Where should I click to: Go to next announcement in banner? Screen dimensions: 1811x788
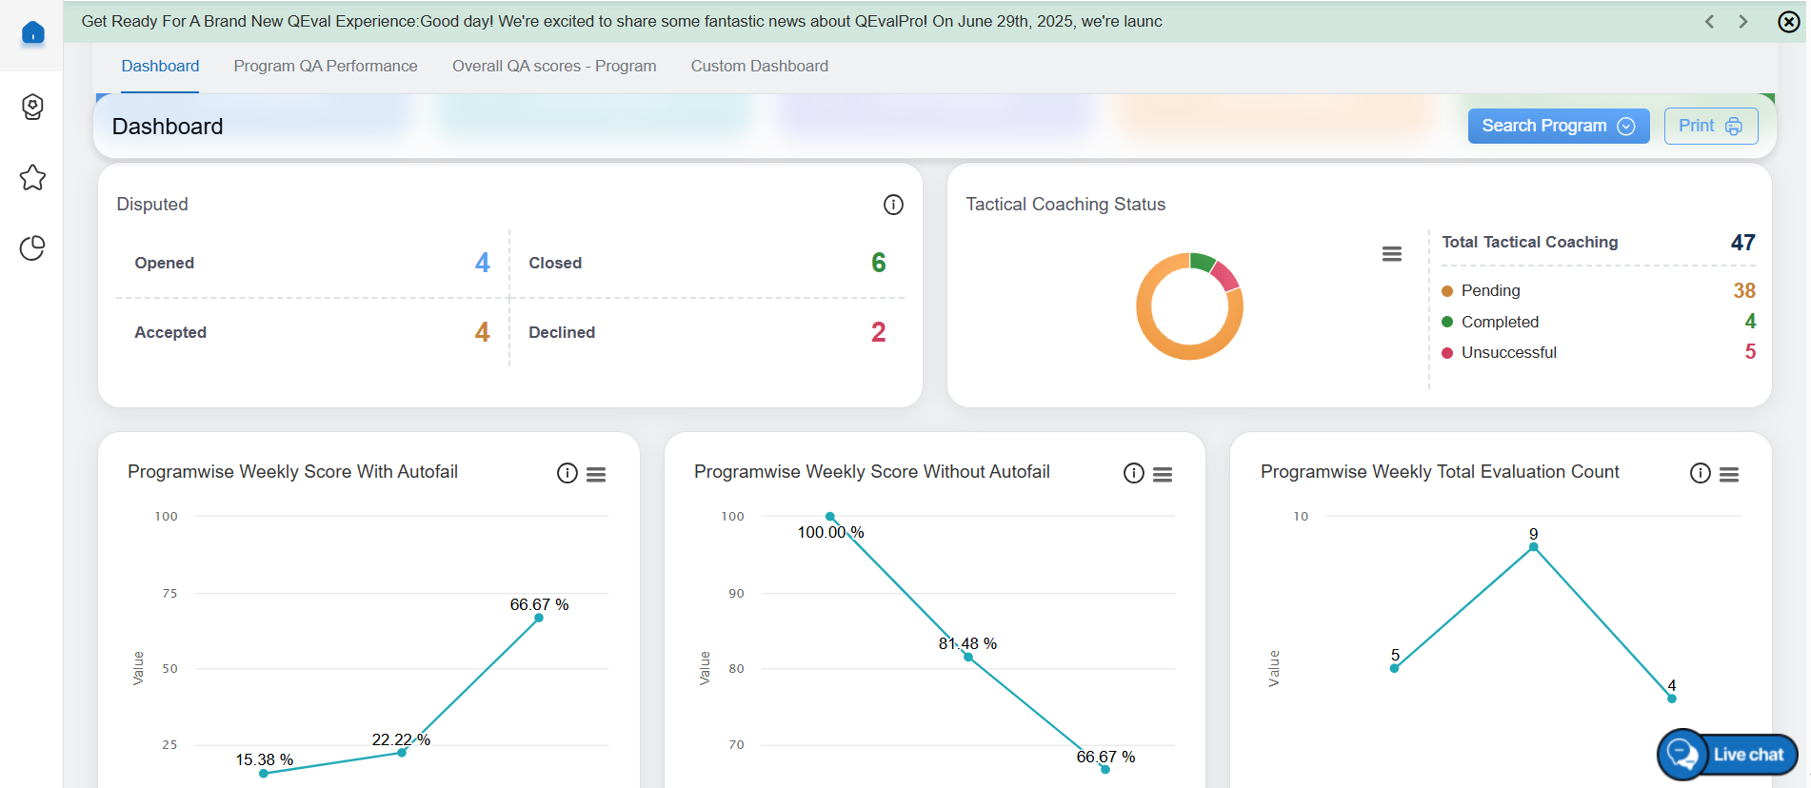(1742, 22)
